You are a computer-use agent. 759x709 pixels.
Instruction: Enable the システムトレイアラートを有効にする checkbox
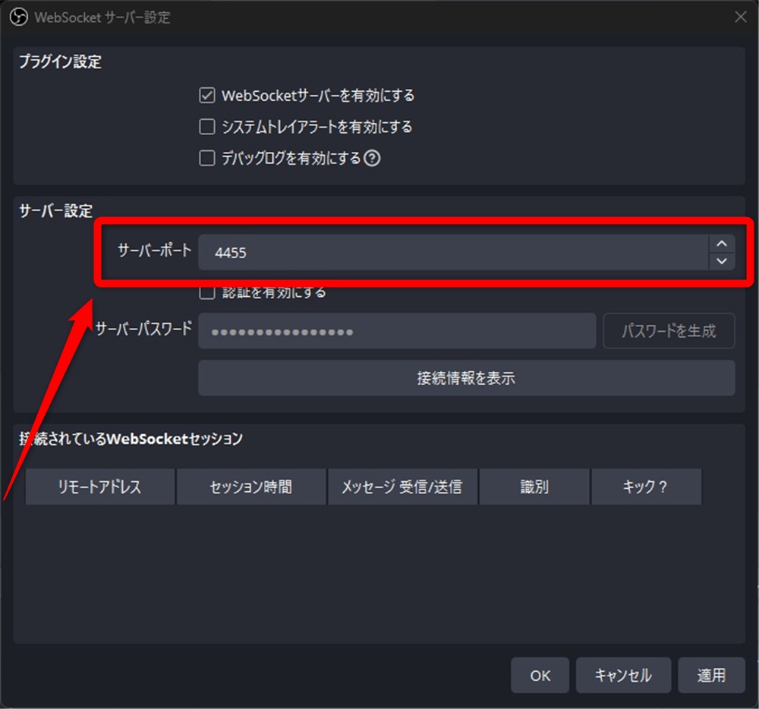pos(207,127)
